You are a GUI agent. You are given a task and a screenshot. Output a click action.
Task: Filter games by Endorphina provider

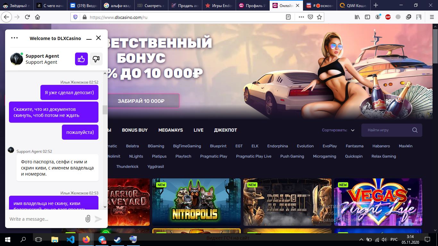tap(278, 146)
